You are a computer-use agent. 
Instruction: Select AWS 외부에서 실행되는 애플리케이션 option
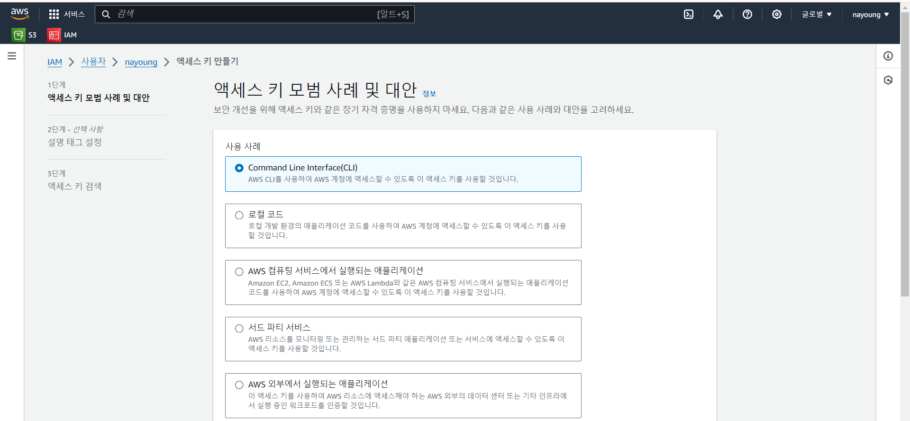click(239, 385)
